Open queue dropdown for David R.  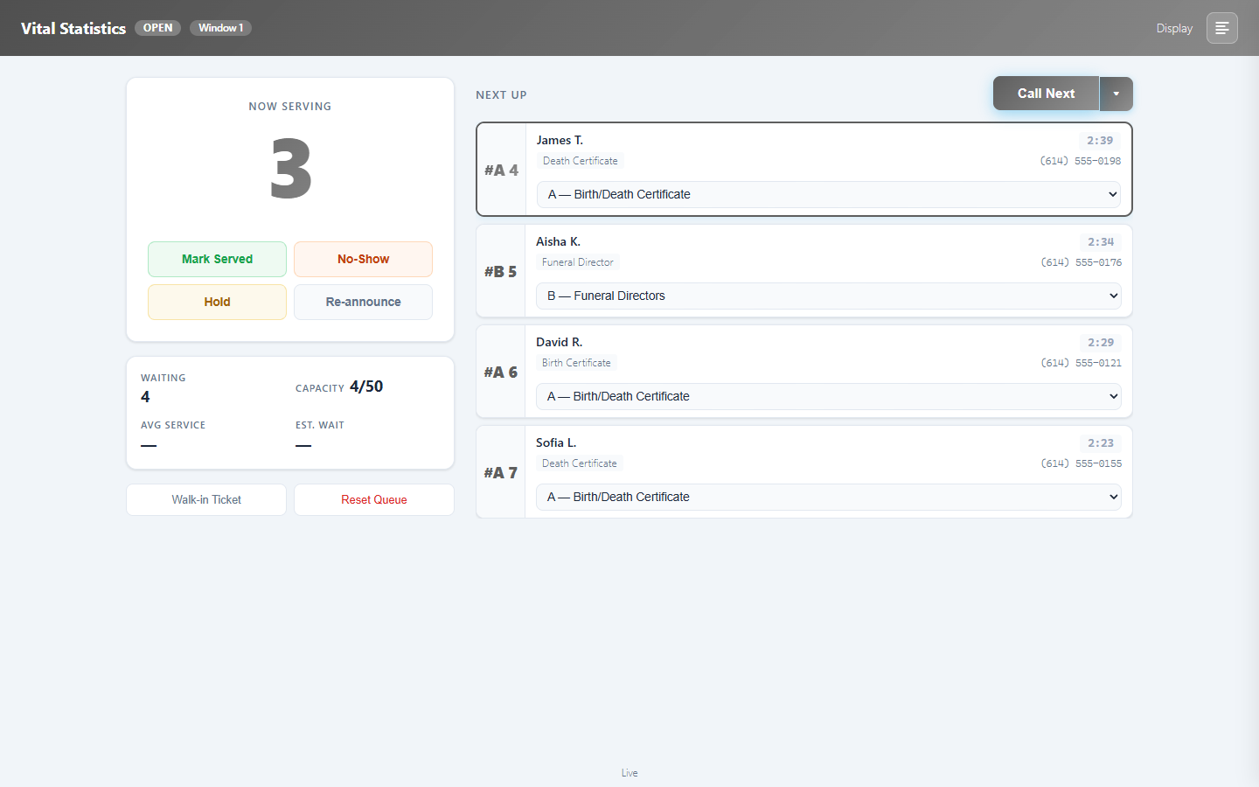point(829,396)
